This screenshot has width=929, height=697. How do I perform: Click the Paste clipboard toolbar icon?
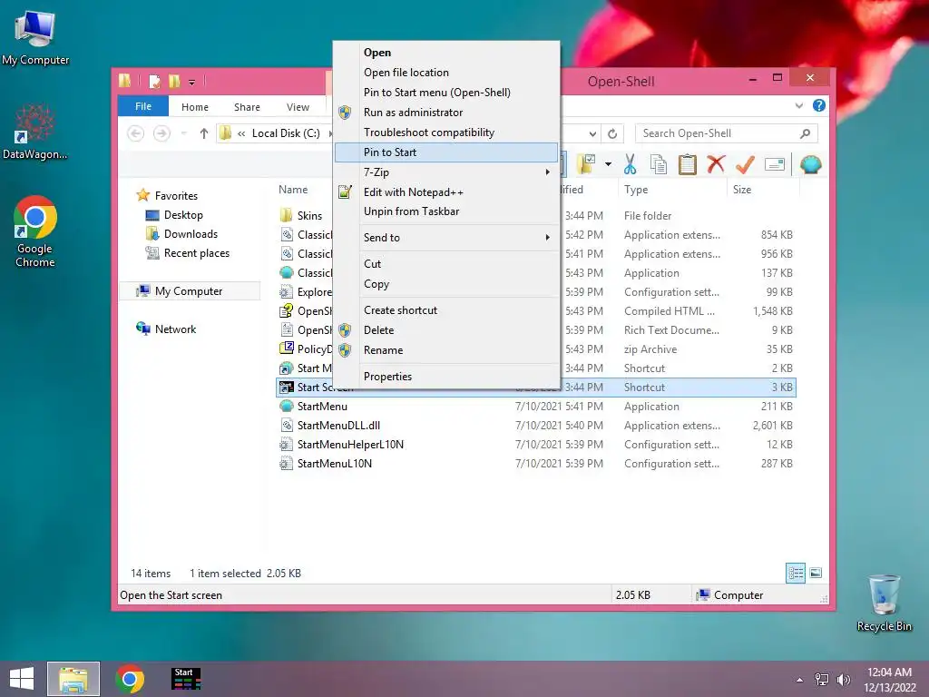click(x=688, y=164)
